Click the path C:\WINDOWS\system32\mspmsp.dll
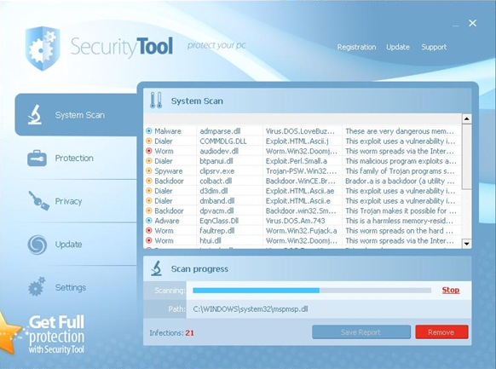This screenshot has height=369, width=496. [x=251, y=309]
